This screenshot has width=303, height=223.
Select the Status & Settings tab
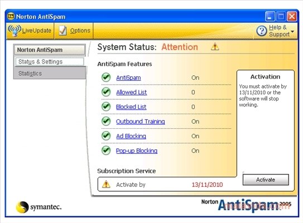point(50,61)
